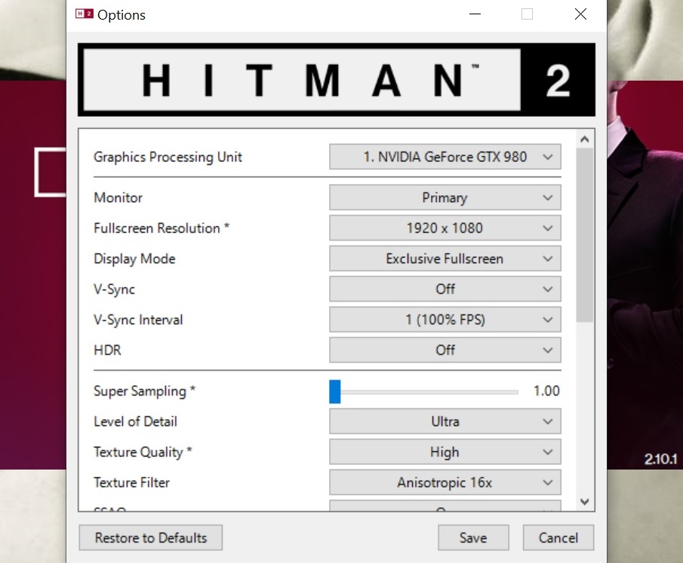This screenshot has width=683, height=563.
Task: Minimize the Options window
Action: click(475, 14)
